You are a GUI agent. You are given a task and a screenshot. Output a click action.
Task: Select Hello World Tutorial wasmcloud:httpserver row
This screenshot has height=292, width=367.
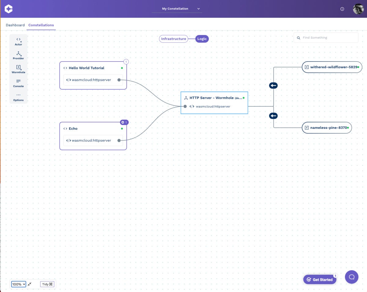[93, 80]
